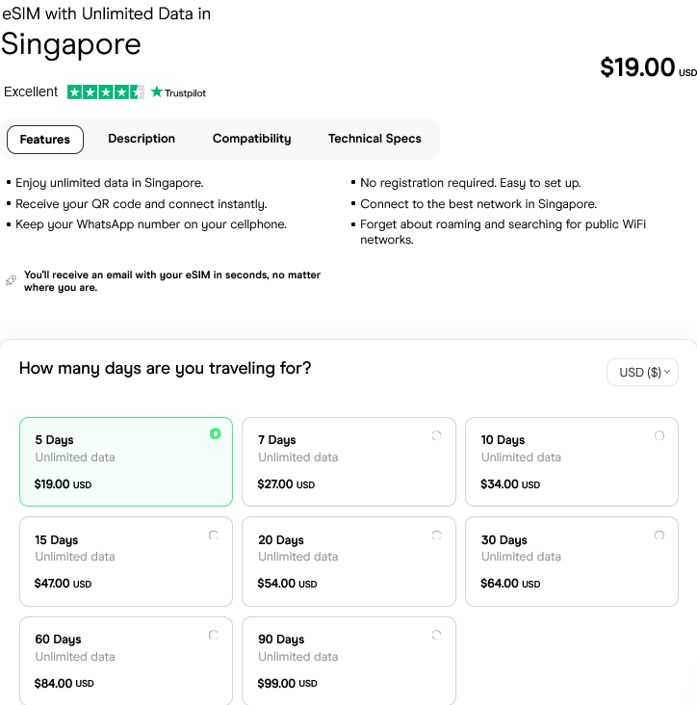Select the 7 Days radio button
This screenshot has width=697, height=705.
pos(437,435)
